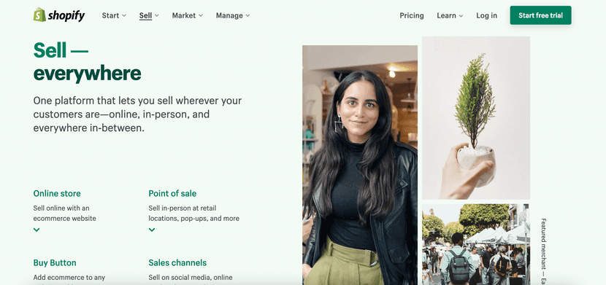
Task: Click the featured merchant woman photo
Action: click(x=360, y=165)
